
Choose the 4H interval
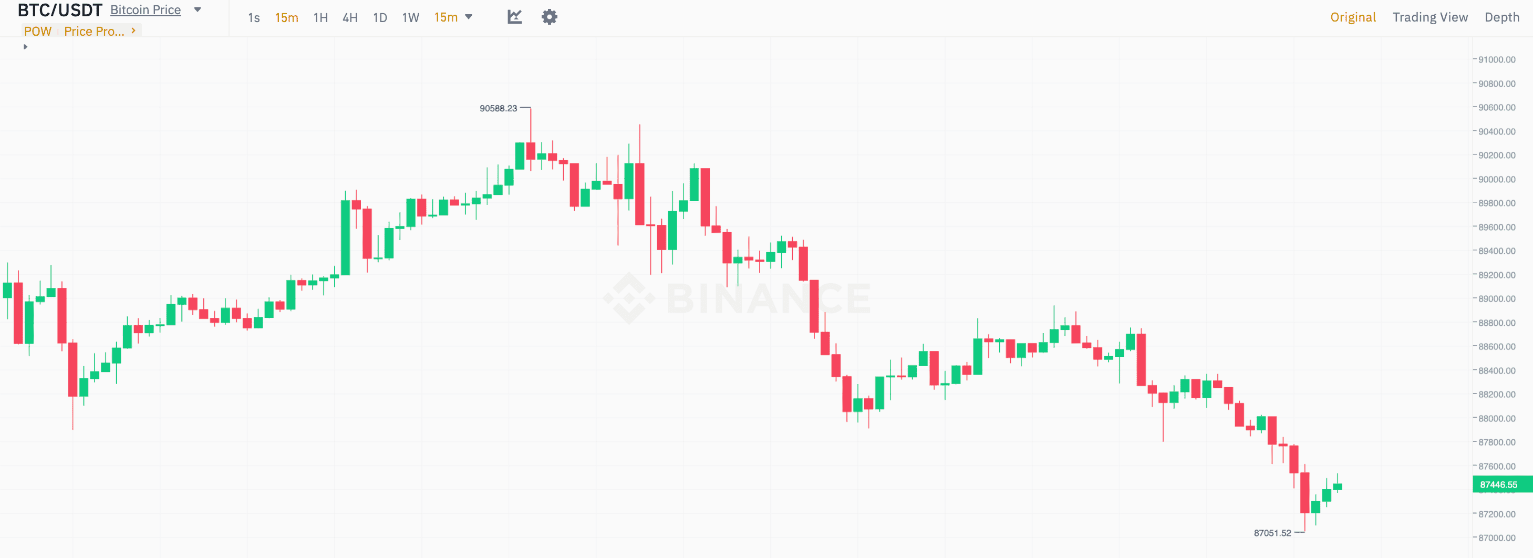pyautogui.click(x=350, y=18)
